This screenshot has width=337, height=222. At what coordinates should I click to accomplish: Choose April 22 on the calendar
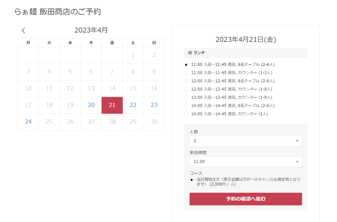(x=133, y=105)
